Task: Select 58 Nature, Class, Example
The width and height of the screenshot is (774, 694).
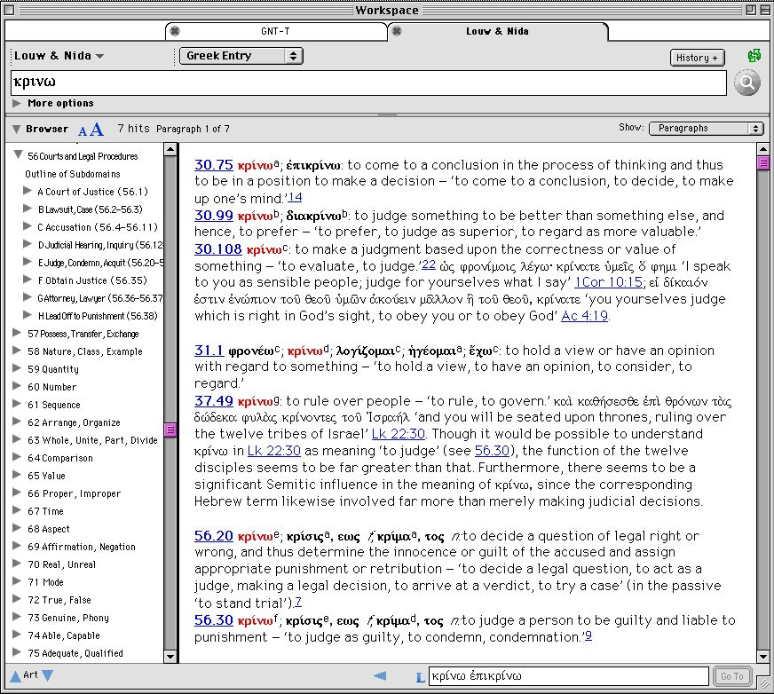Action: pos(85,351)
